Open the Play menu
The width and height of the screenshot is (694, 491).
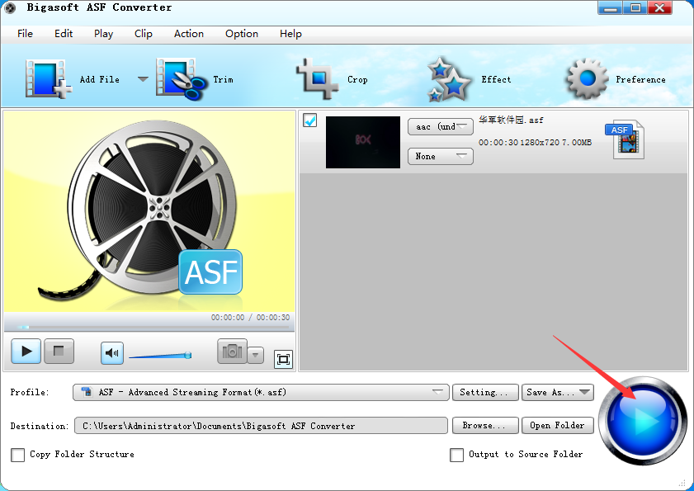104,34
